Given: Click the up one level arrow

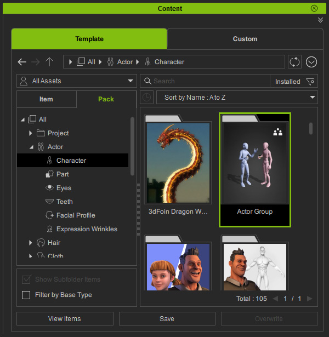Looking at the screenshot, I should 49,62.
